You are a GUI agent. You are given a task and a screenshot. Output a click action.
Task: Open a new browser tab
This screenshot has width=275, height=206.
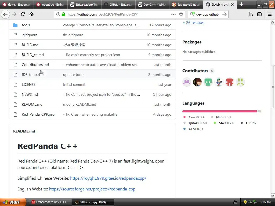241,5
